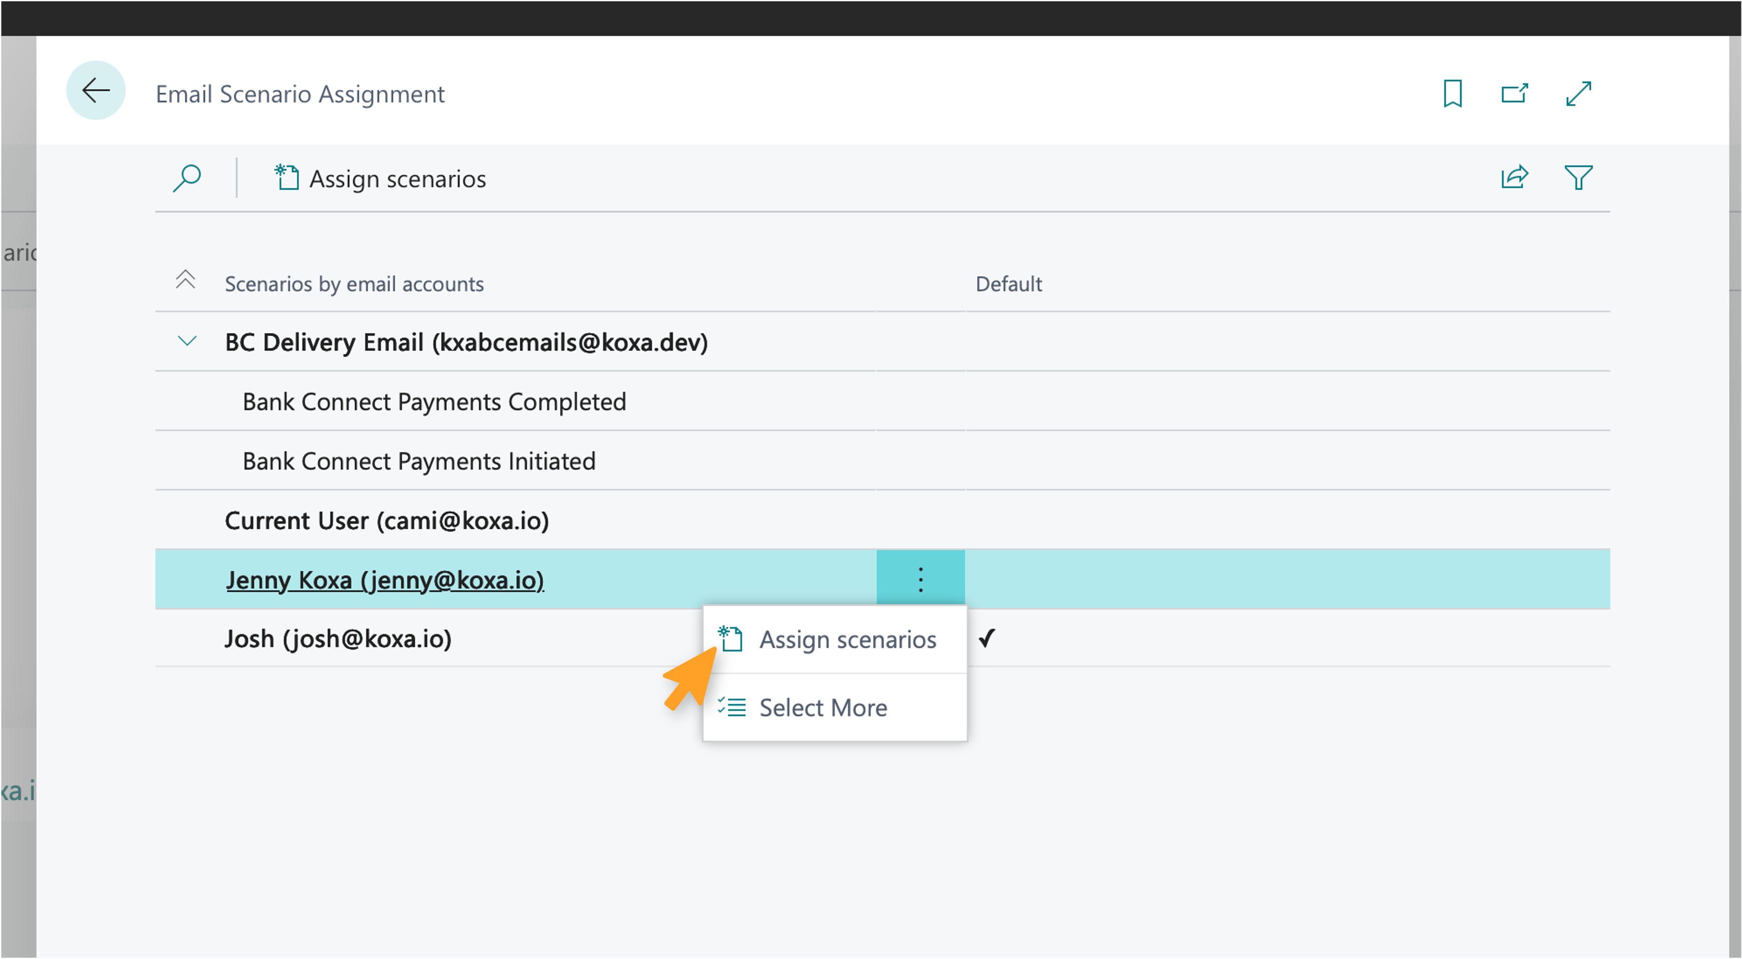Expand page with diagonal arrows icon
The image size is (1742, 959).
tap(1579, 93)
